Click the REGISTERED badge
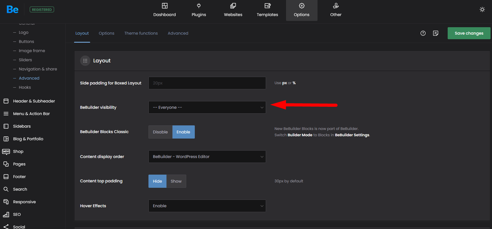 (42, 9)
